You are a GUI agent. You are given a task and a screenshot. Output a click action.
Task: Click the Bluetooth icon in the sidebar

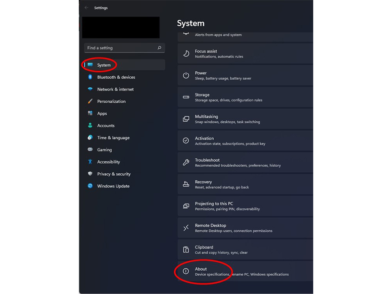click(x=90, y=77)
